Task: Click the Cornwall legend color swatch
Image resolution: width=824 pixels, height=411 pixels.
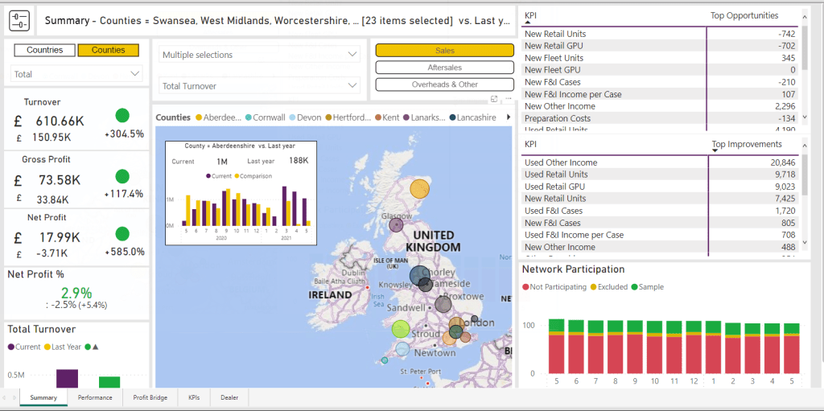Action: coord(249,117)
